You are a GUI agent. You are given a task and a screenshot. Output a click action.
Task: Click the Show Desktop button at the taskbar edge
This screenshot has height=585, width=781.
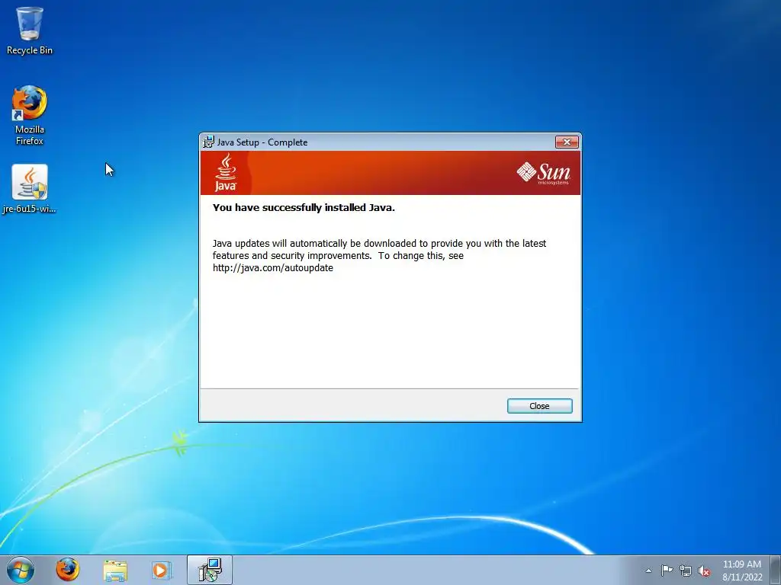[776, 570]
